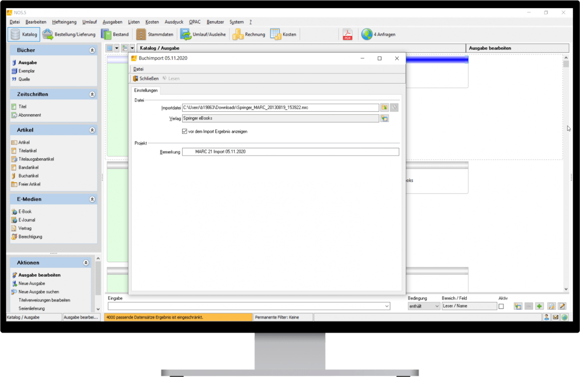Open the Hefteingang menu
The height and width of the screenshot is (377, 580).
(64, 22)
